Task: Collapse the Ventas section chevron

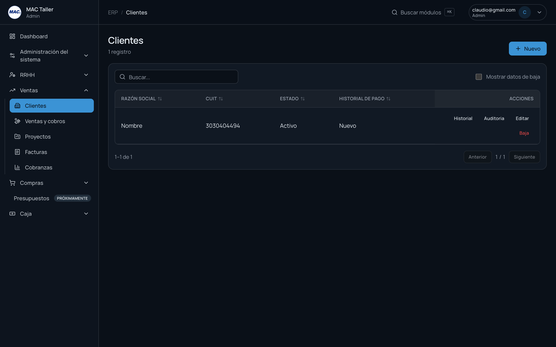Action: tap(86, 90)
